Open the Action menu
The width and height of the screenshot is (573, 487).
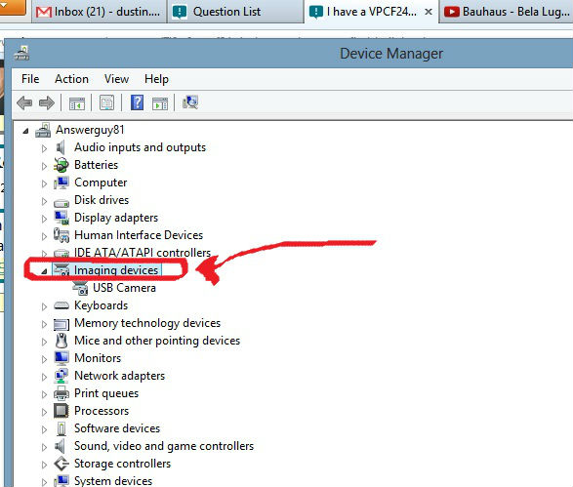pyautogui.click(x=71, y=79)
